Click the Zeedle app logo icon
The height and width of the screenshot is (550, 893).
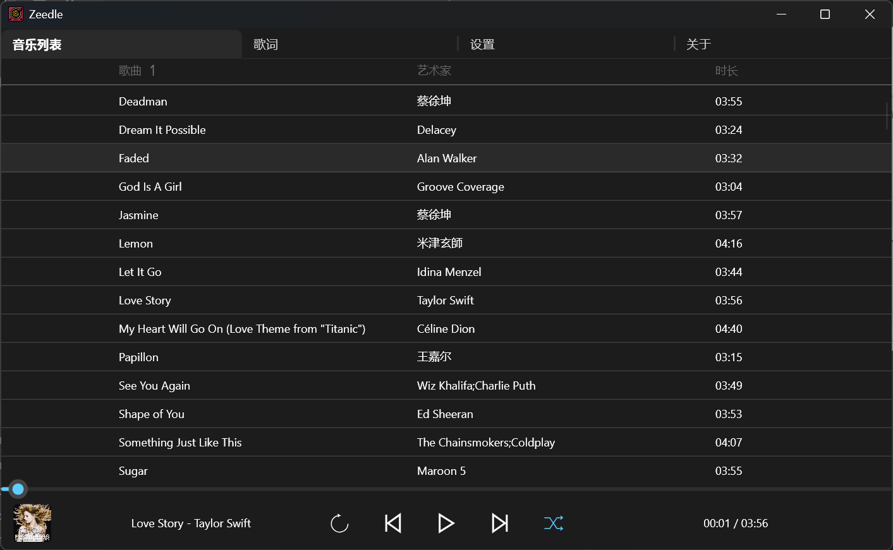(16, 14)
